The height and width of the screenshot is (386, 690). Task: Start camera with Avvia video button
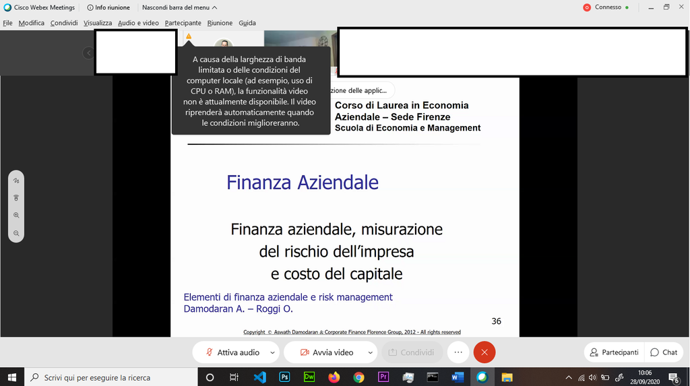coord(327,352)
